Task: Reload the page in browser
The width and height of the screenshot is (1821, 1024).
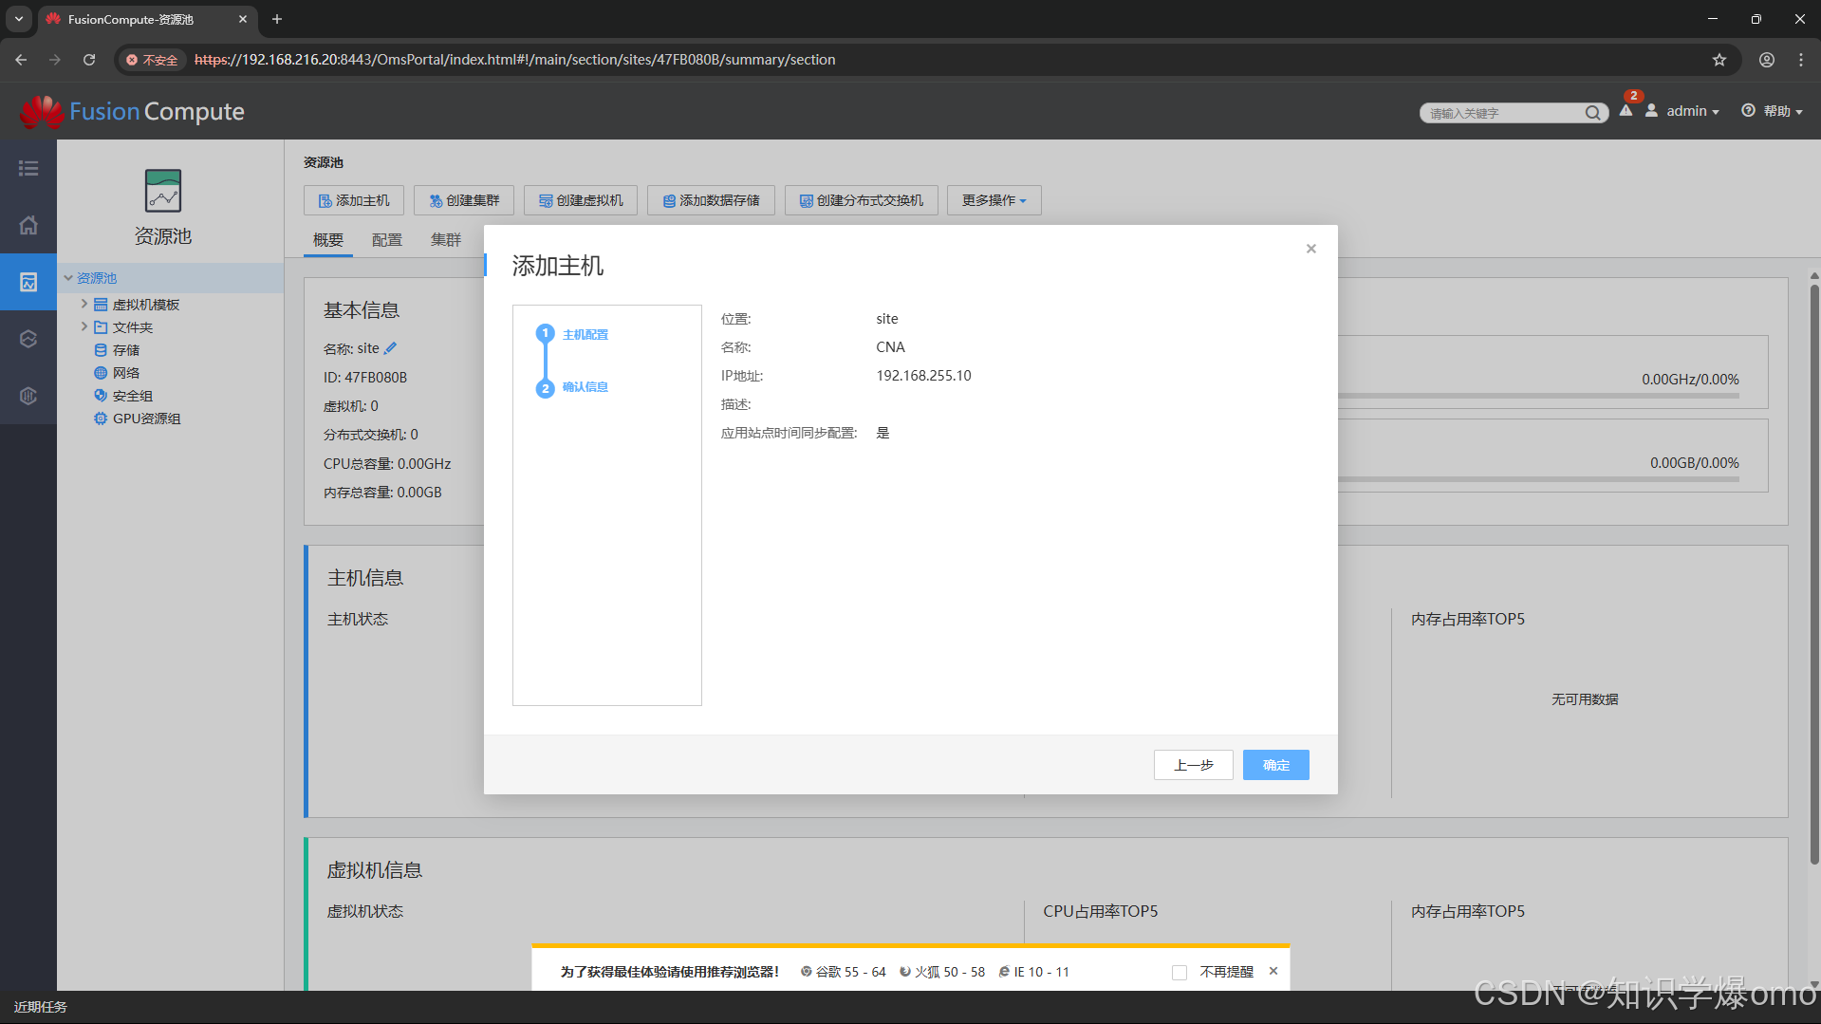Action: pyautogui.click(x=89, y=60)
